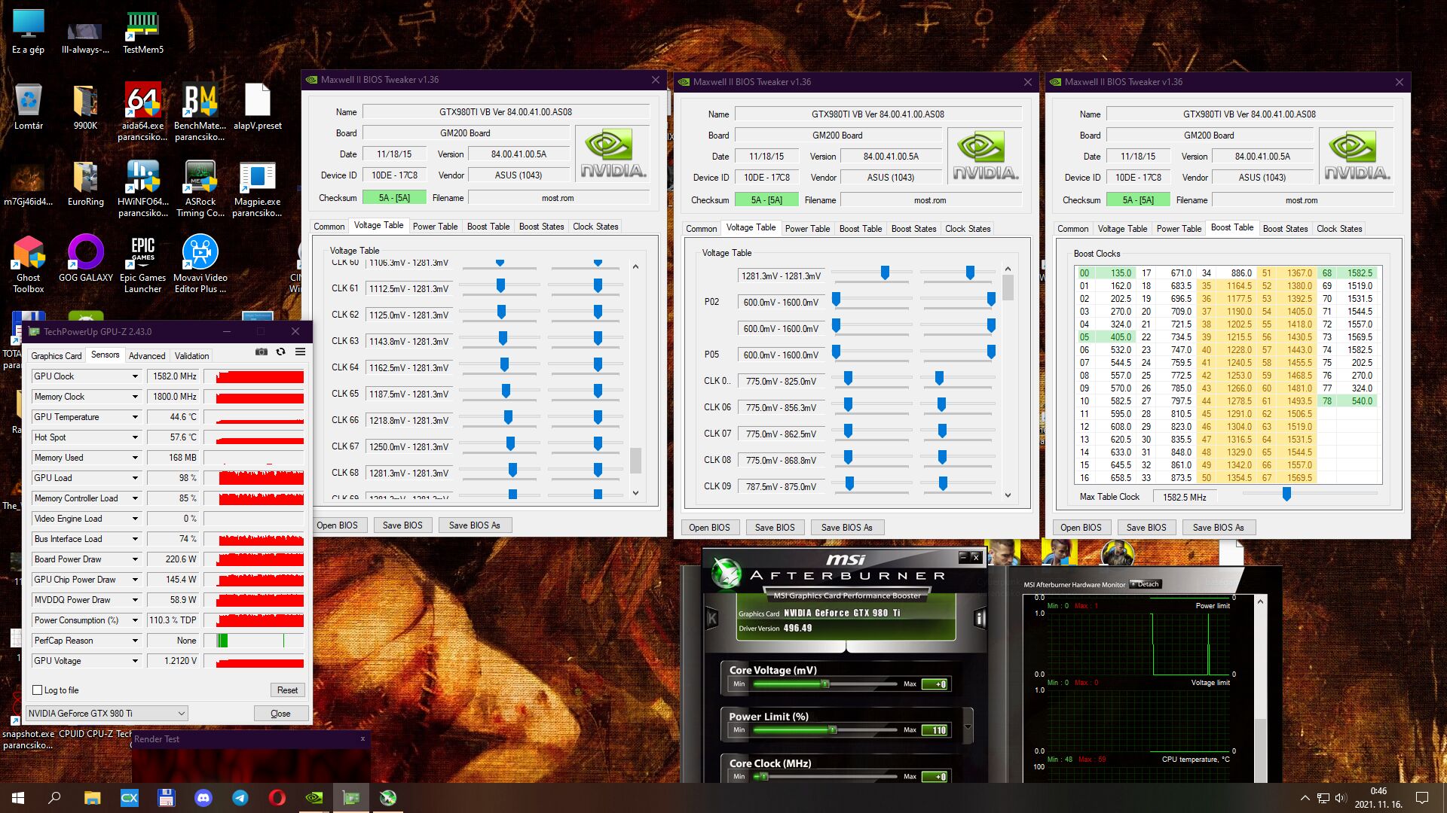Switch to GPU-Z Validation tab
Image resolution: width=1447 pixels, height=813 pixels.
click(x=192, y=356)
